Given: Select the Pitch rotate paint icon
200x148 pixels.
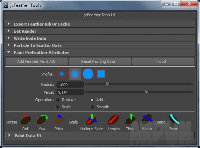Looking at the screenshot, I should [59, 119].
